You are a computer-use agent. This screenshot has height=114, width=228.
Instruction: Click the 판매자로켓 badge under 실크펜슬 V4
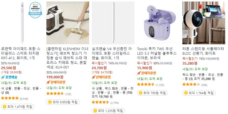click(x=101, y=77)
